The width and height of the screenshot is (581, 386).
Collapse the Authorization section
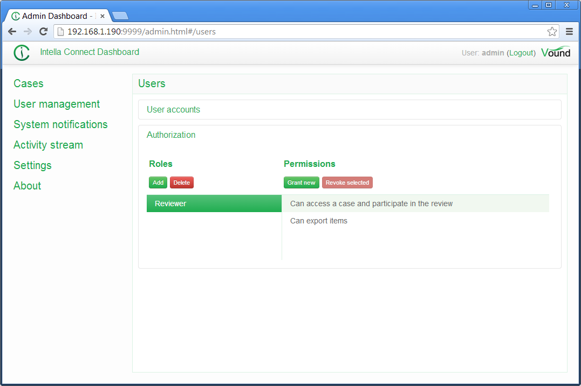171,135
